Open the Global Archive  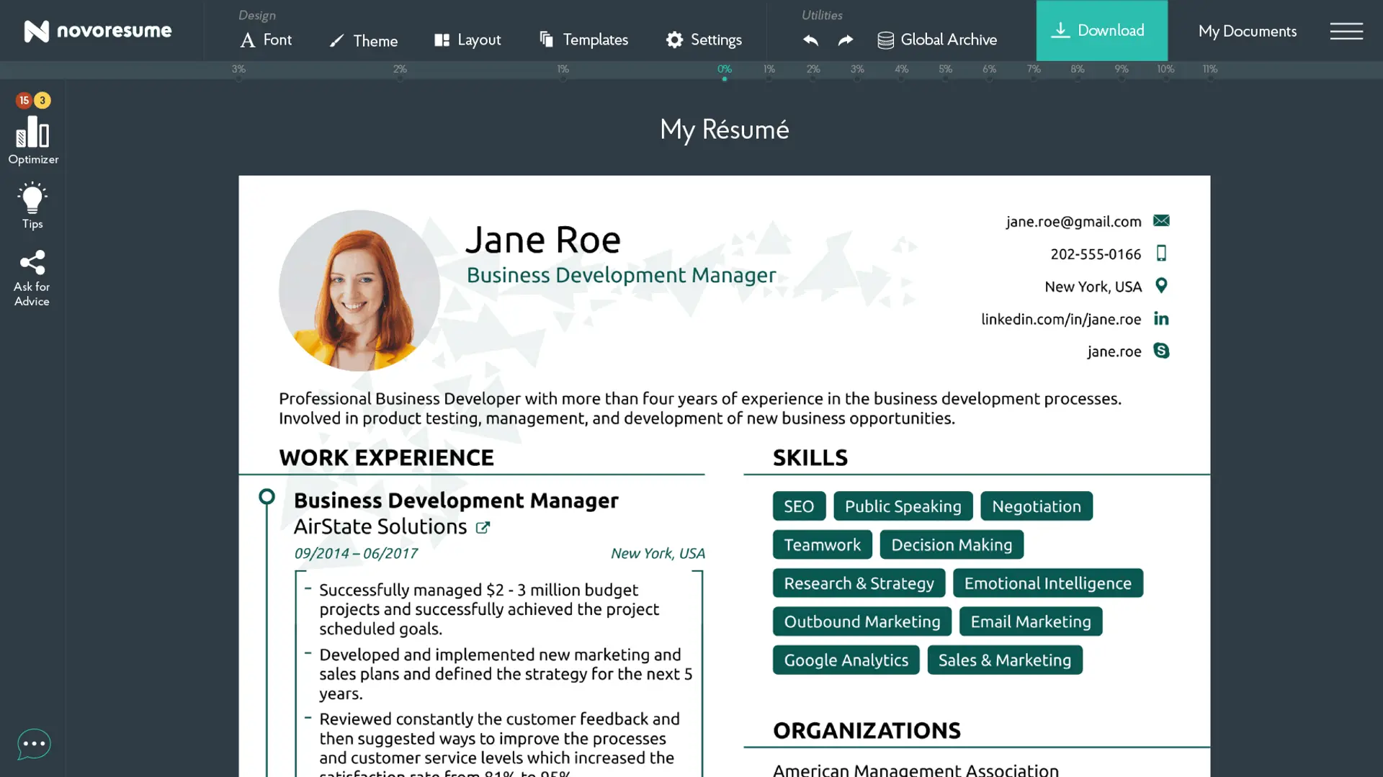point(937,40)
